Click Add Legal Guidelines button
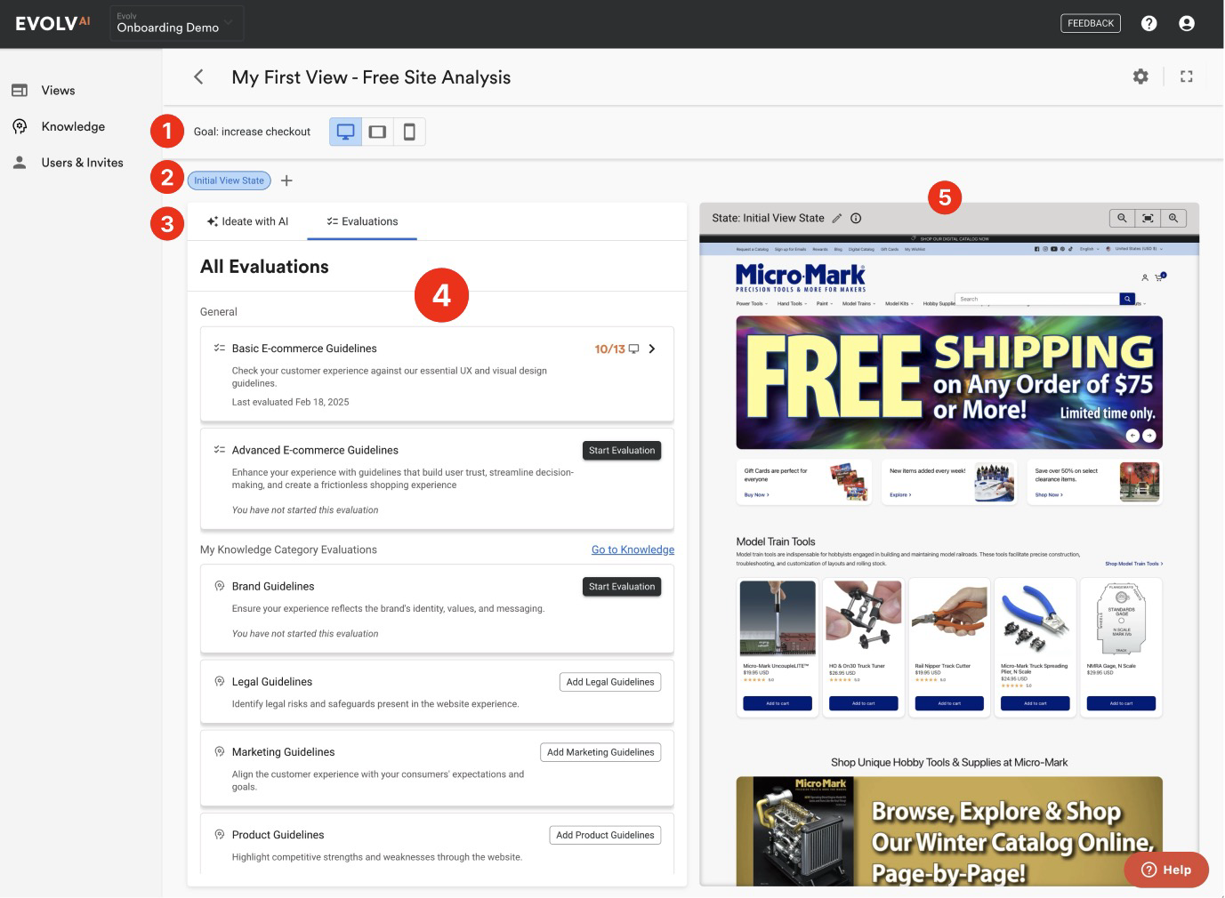The width and height of the screenshot is (1225, 898). (610, 682)
